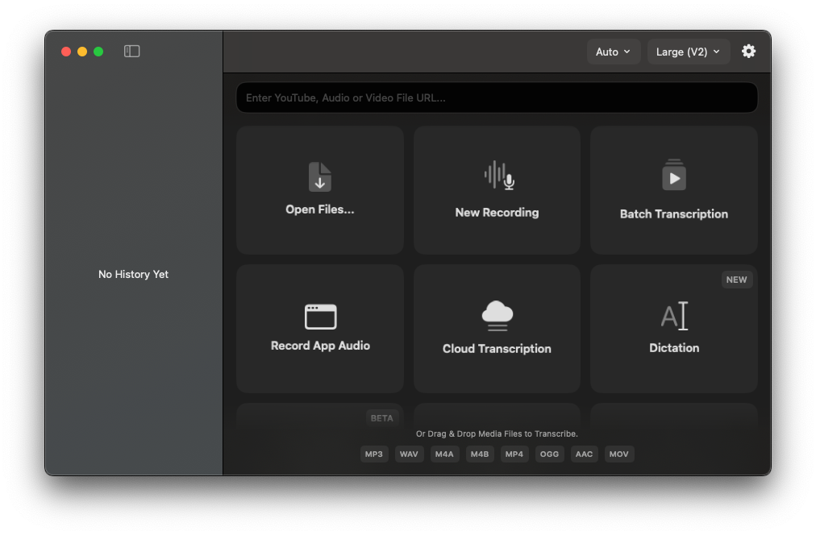This screenshot has width=816, height=535.
Task: Click the MP4 format badge
Action: [x=514, y=454]
